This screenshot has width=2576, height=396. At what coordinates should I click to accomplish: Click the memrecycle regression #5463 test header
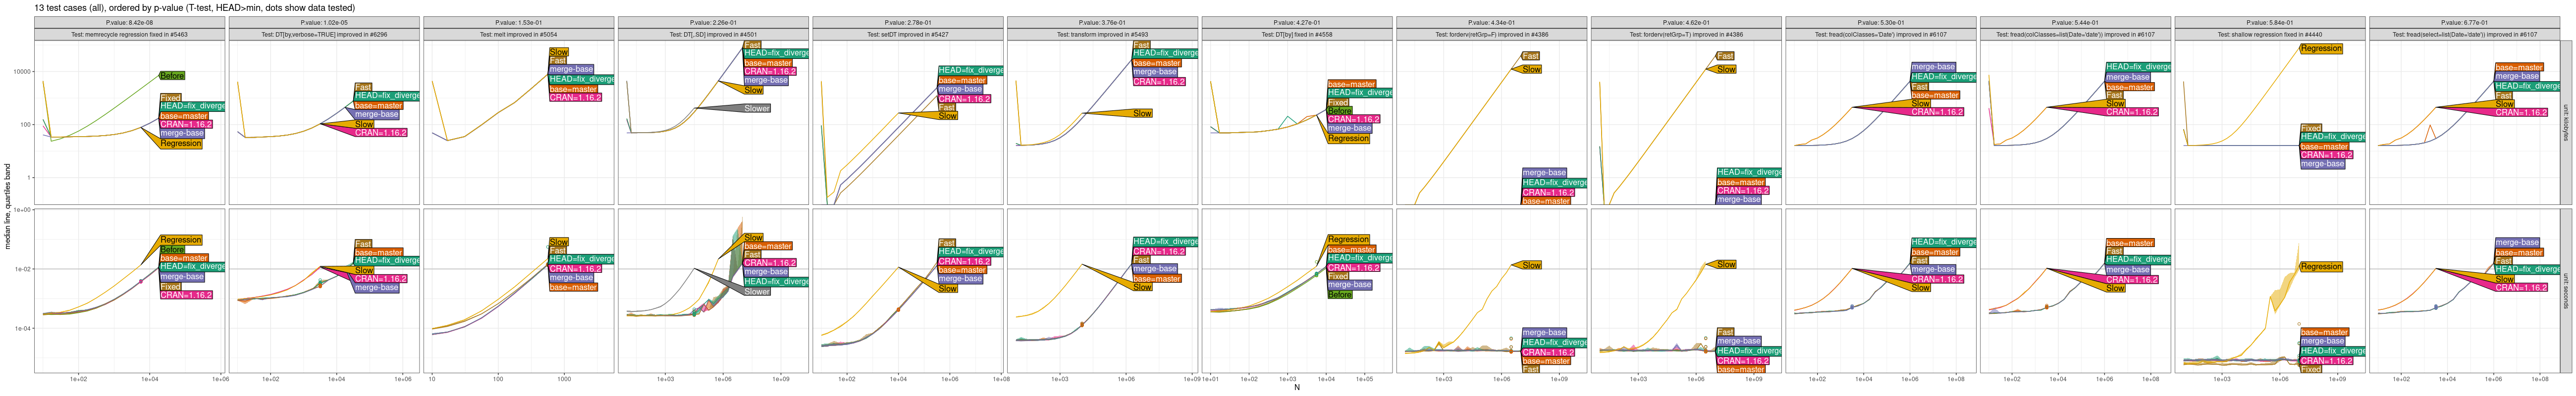pos(129,35)
